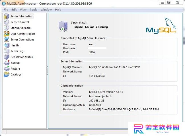This screenshot has width=185, height=136.
Task: Click the port value 3306
Action: (x=92, y=52)
